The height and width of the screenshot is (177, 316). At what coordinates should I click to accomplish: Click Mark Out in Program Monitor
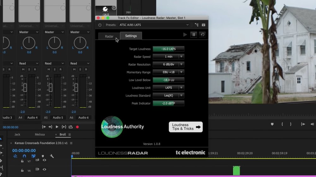coord(291,124)
